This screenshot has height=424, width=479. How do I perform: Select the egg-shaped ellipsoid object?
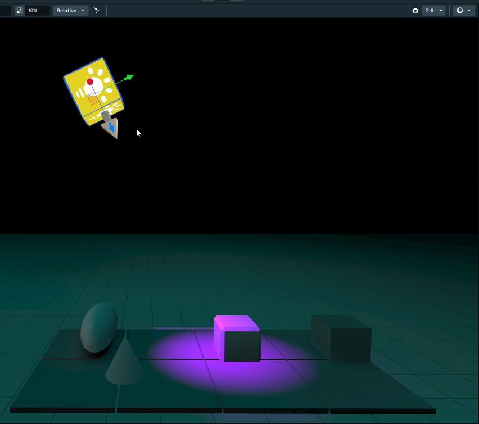click(x=98, y=327)
